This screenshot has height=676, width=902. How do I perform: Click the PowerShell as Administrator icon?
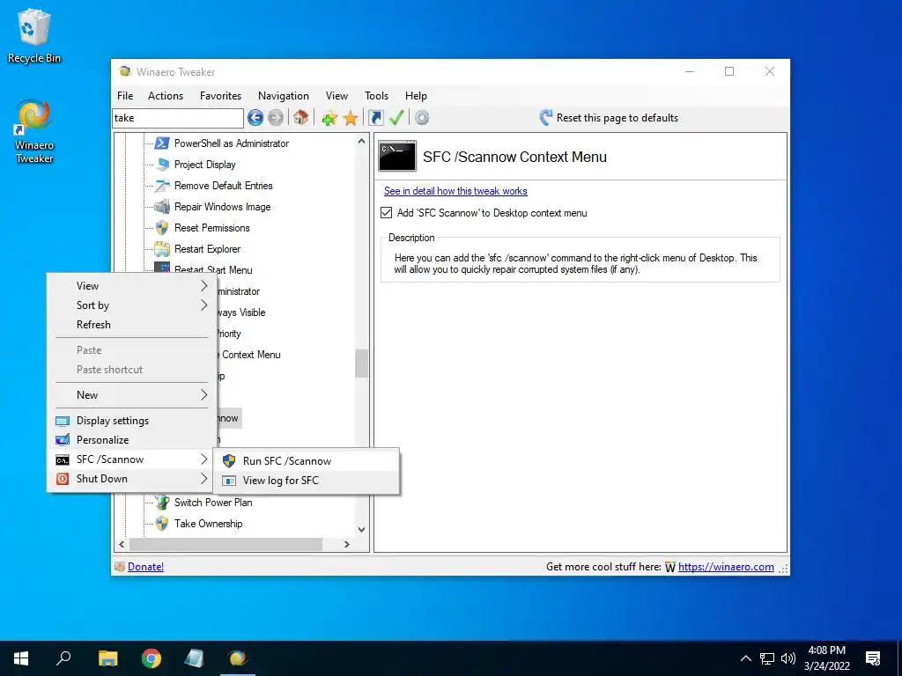tap(162, 143)
